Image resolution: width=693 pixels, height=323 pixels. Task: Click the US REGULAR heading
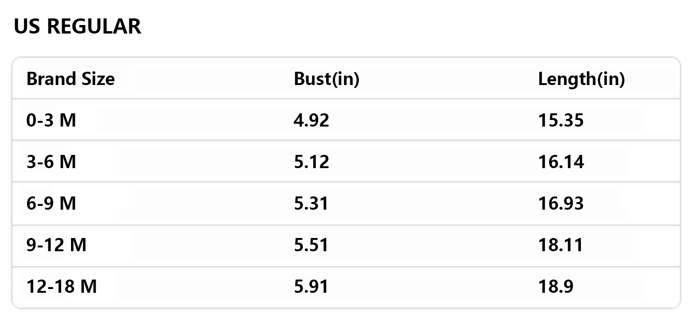click(x=77, y=26)
